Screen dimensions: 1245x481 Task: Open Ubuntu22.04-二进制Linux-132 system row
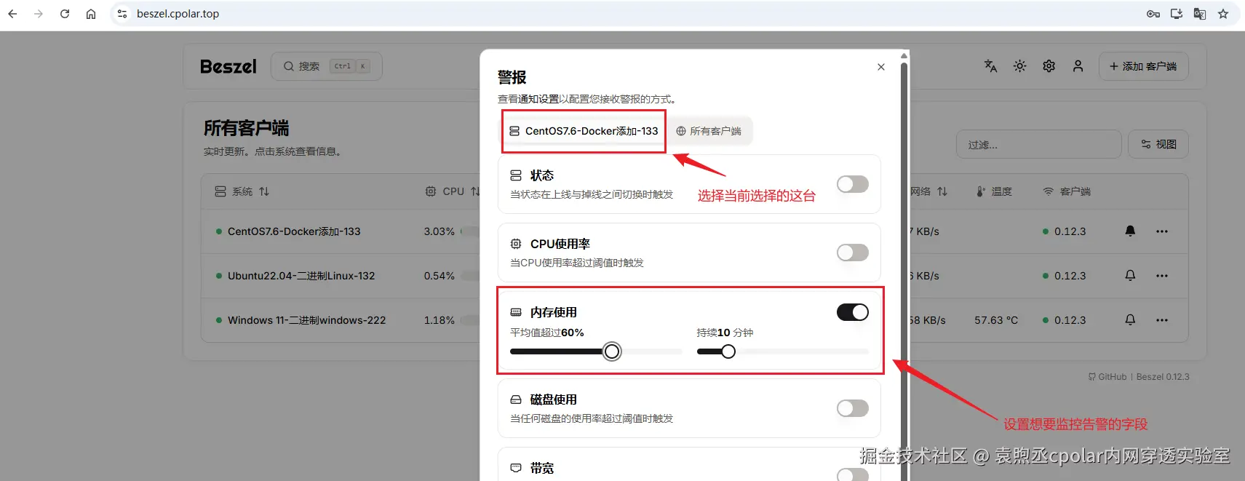coord(301,276)
